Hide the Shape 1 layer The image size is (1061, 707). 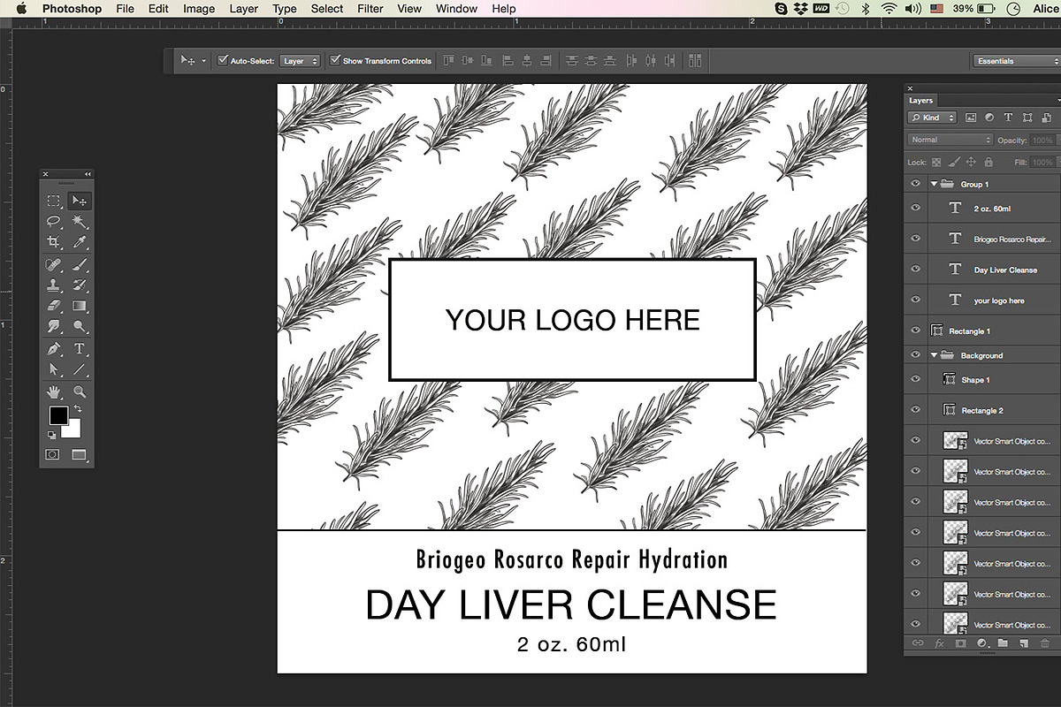(915, 380)
